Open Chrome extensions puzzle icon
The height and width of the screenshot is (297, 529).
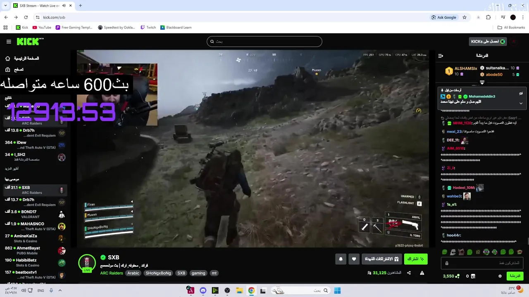tap(488, 17)
